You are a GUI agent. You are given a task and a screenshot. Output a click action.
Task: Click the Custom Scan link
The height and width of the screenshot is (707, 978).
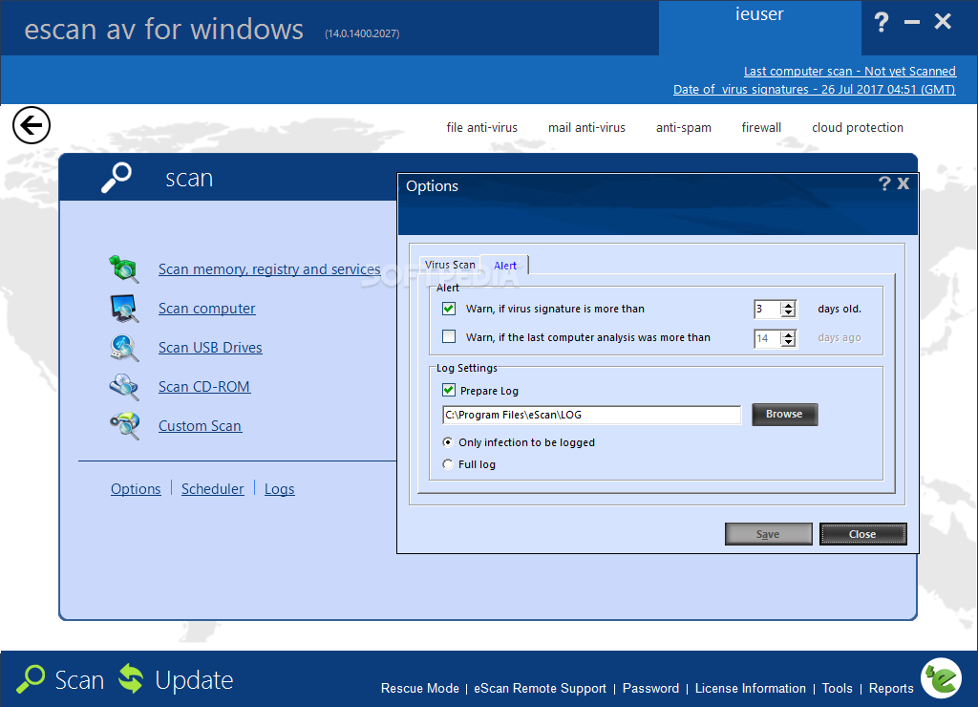click(x=200, y=425)
